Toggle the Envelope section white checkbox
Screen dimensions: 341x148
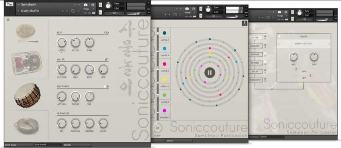105,86
